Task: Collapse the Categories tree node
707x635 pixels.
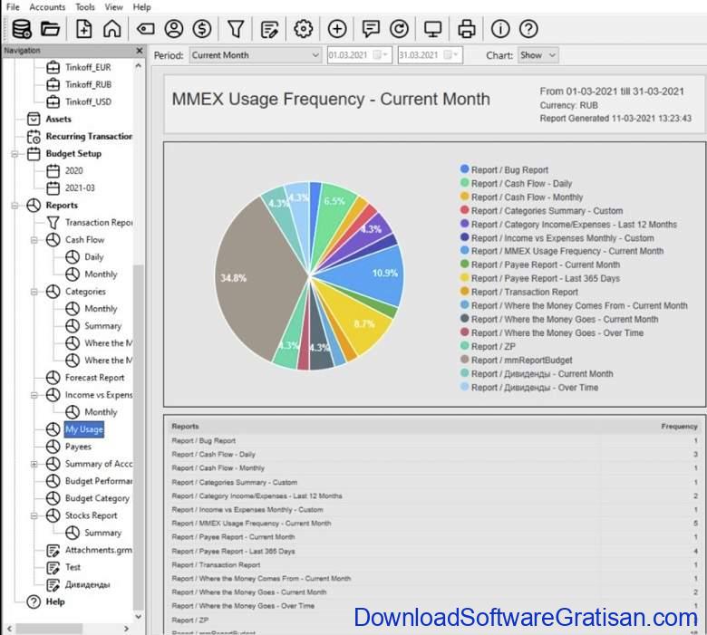Action: 34,292
